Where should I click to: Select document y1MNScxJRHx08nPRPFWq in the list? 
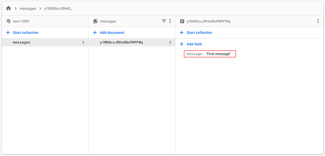(x=121, y=42)
